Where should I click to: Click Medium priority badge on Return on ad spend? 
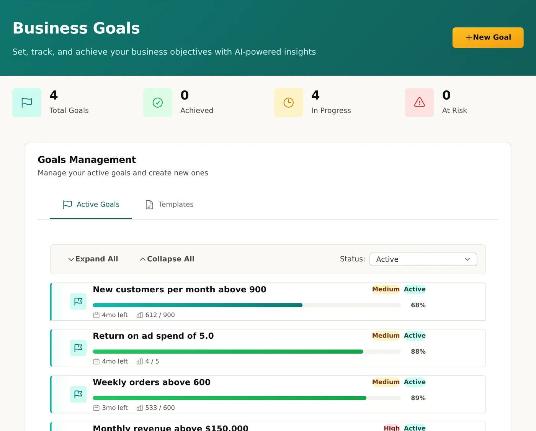click(386, 336)
